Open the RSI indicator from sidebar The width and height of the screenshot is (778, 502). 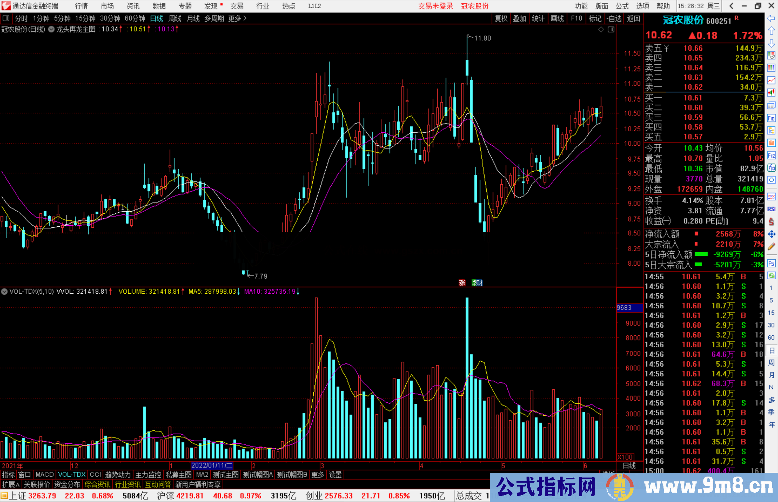(771, 209)
